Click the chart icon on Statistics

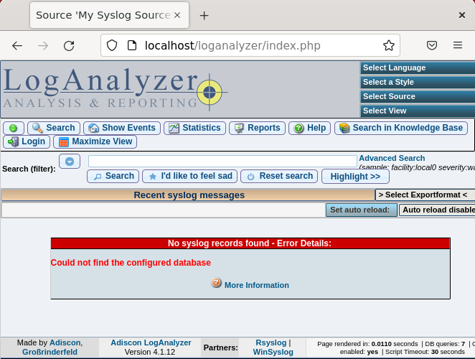click(x=174, y=128)
